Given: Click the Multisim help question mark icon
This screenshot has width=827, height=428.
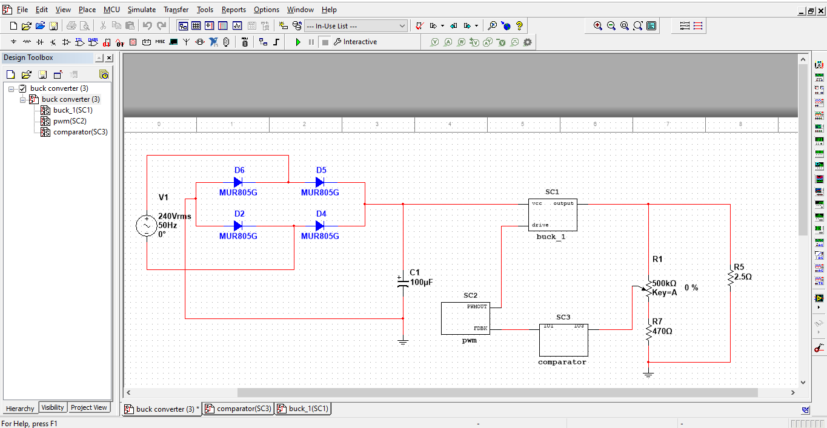Looking at the screenshot, I should coord(519,26).
